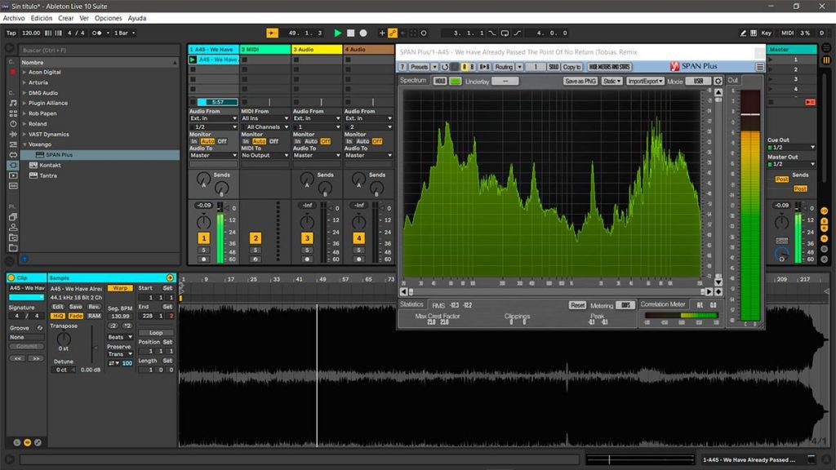Click Save as PNG in SPAN Plus
The width and height of the screenshot is (836, 470).
[580, 81]
